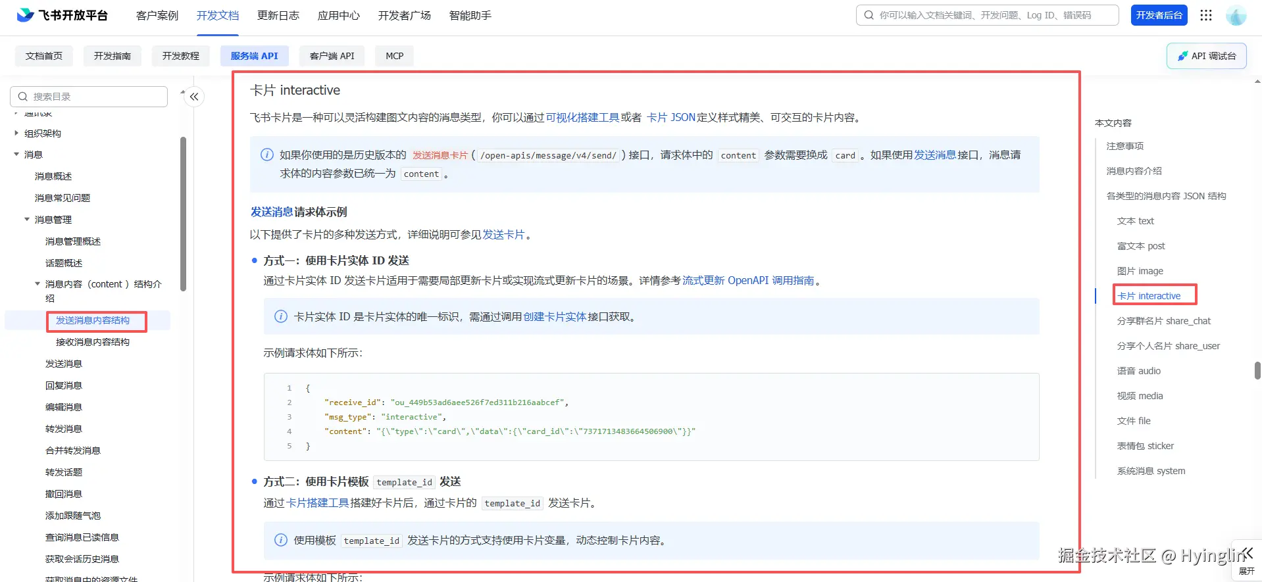Open the 发送卡片 link

coord(503,235)
